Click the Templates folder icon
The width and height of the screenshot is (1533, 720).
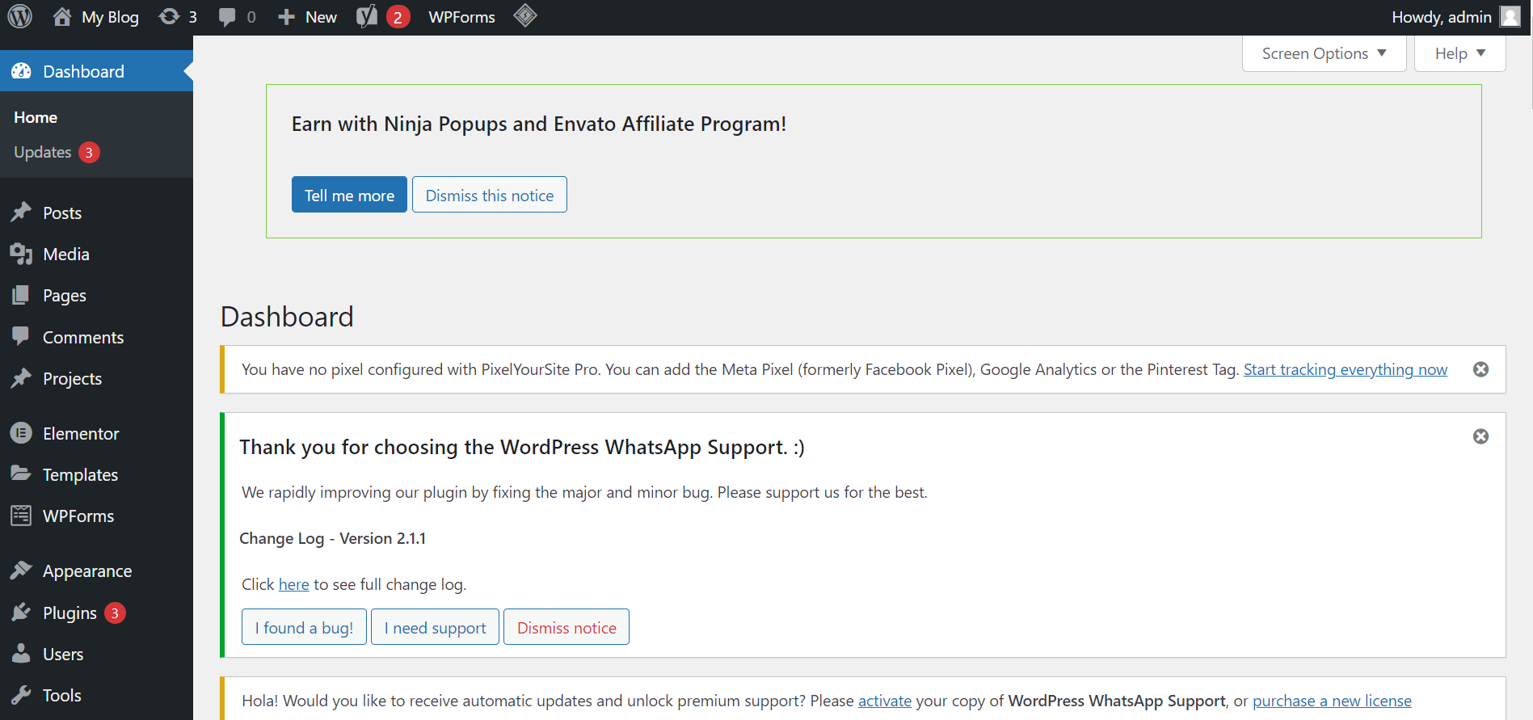21,474
